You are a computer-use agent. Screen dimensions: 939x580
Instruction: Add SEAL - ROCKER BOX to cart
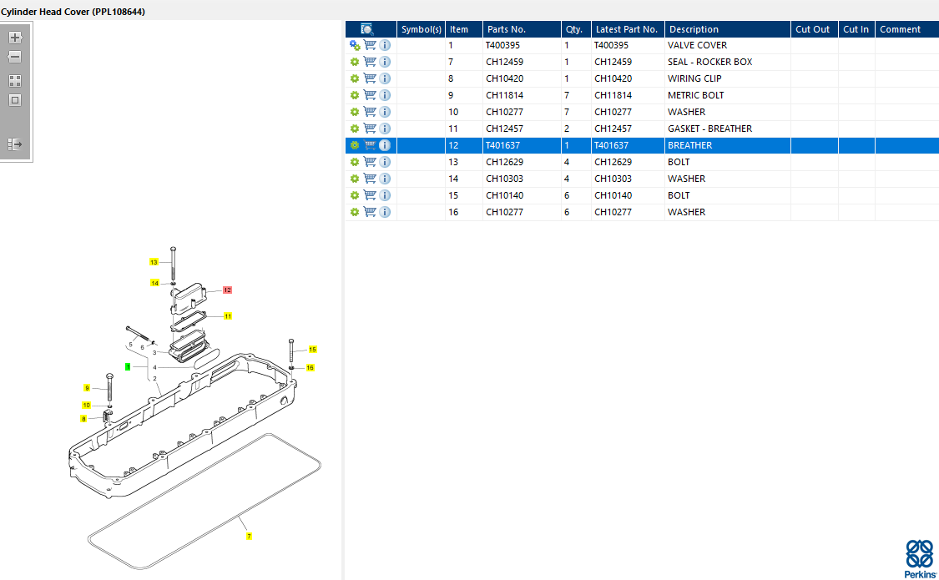pos(370,62)
